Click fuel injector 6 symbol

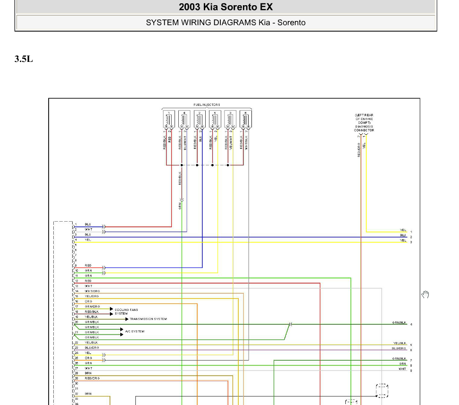click(x=246, y=119)
